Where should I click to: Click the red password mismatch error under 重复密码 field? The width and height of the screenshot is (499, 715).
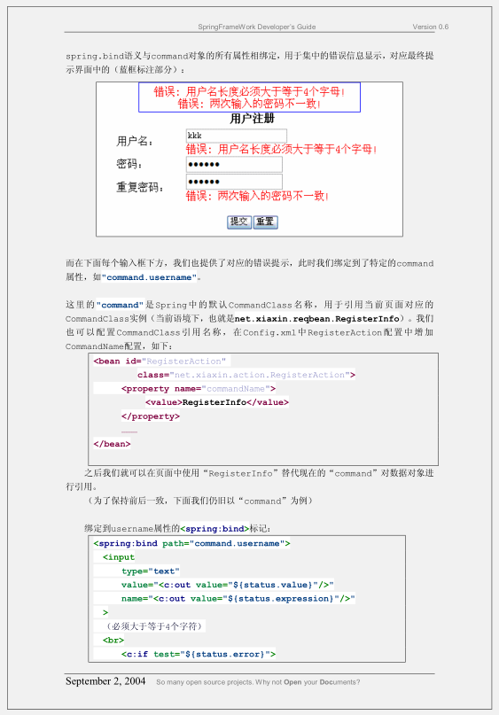257,196
